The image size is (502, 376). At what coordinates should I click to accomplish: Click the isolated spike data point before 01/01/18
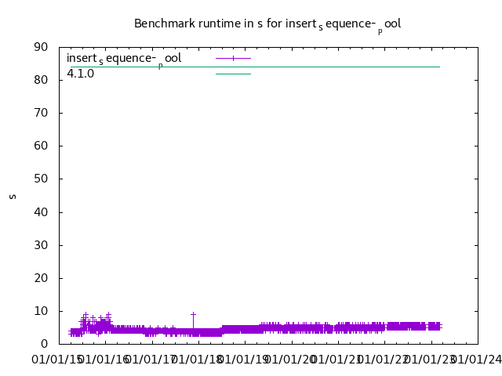point(193,314)
